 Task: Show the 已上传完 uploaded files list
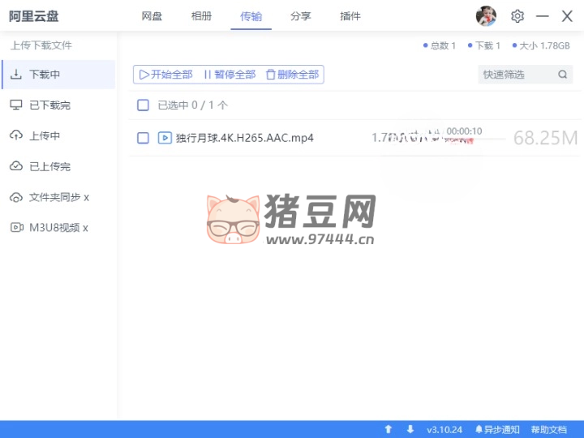(49, 166)
